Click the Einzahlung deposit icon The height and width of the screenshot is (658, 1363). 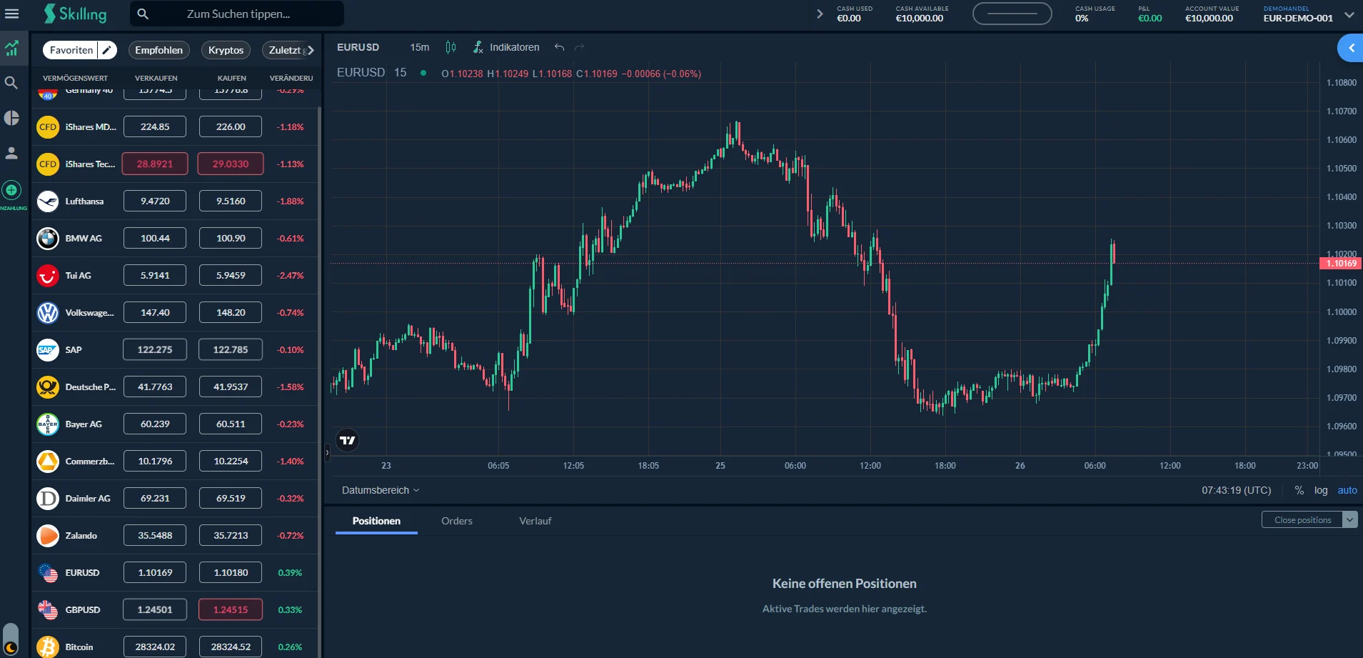(x=11, y=191)
